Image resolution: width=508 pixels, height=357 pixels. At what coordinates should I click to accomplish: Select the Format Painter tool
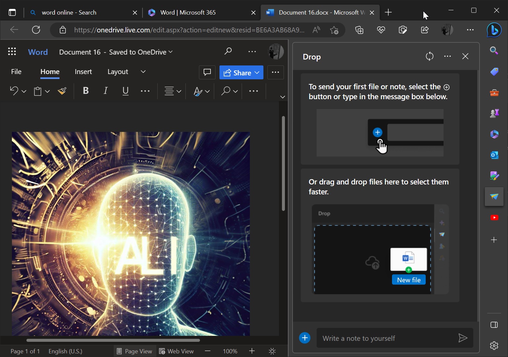pos(61,91)
